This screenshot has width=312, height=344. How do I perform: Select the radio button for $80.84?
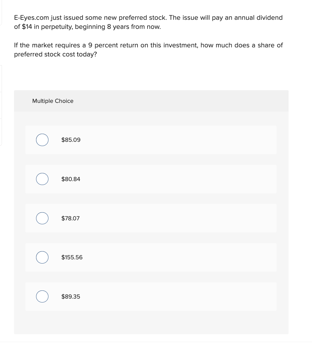point(42,179)
